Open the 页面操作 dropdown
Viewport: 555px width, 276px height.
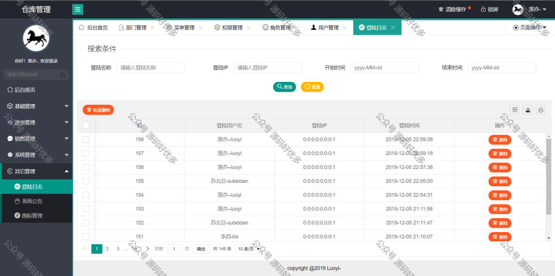point(530,27)
